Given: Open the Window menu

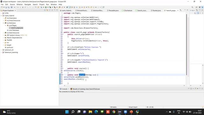Looking at the screenshot, I should click(x=54, y=4).
